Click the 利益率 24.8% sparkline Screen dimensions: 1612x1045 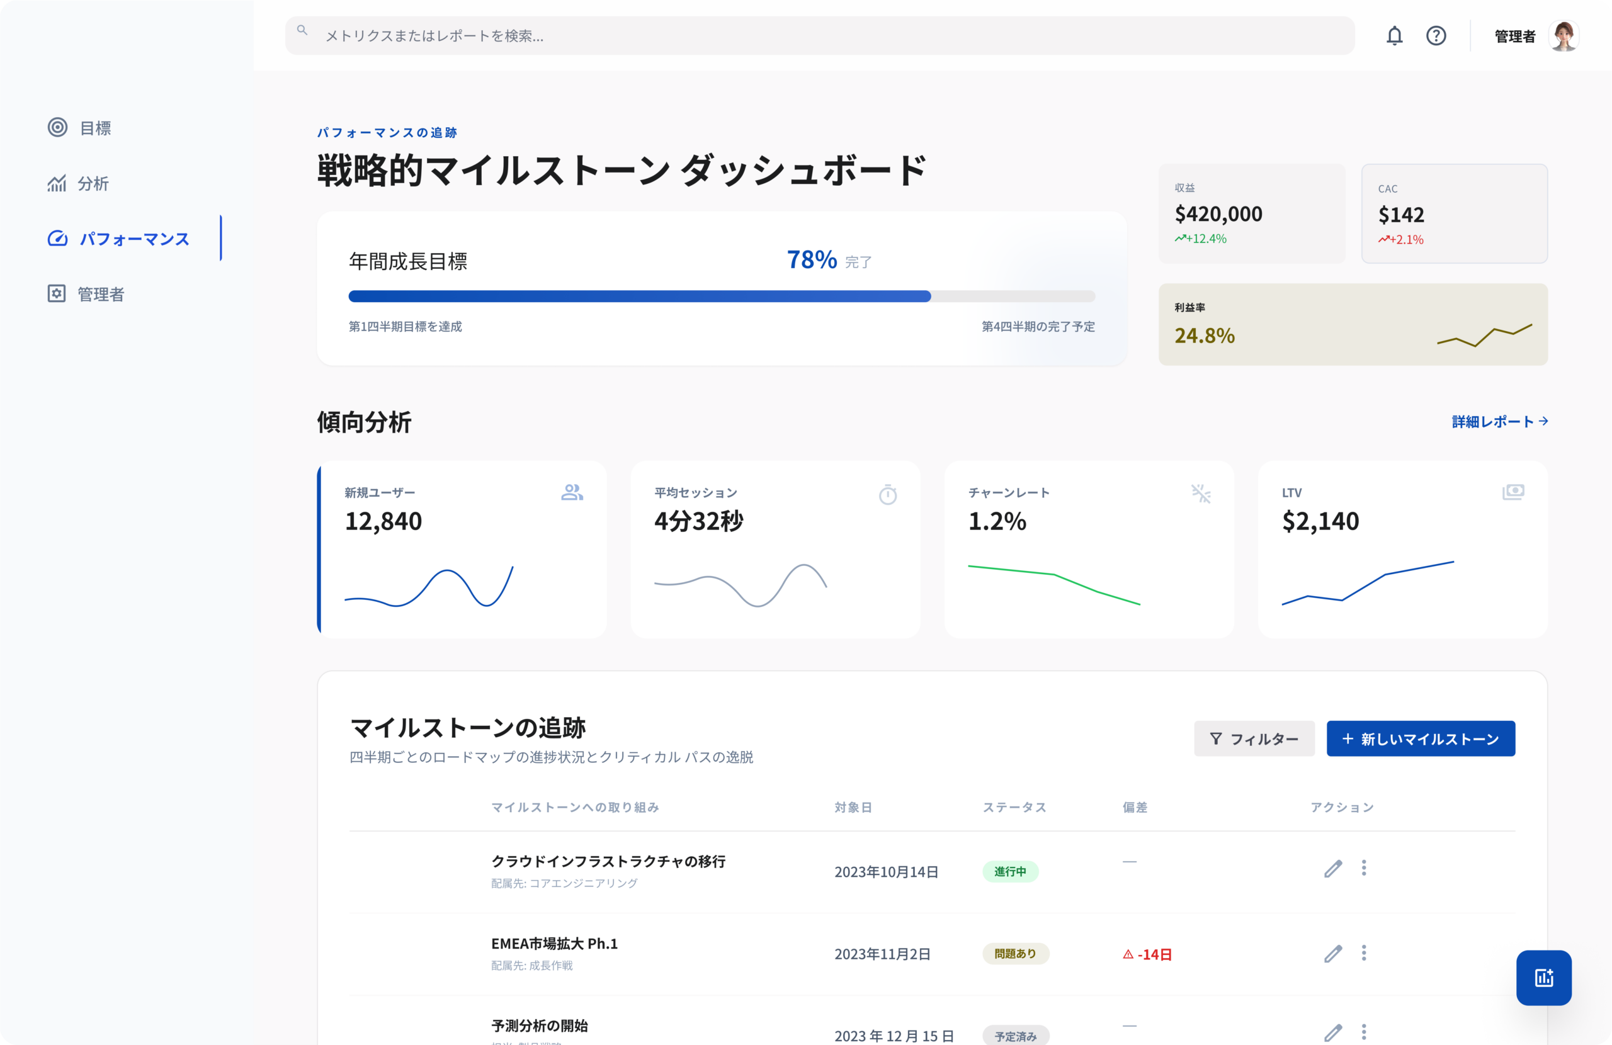point(1484,336)
